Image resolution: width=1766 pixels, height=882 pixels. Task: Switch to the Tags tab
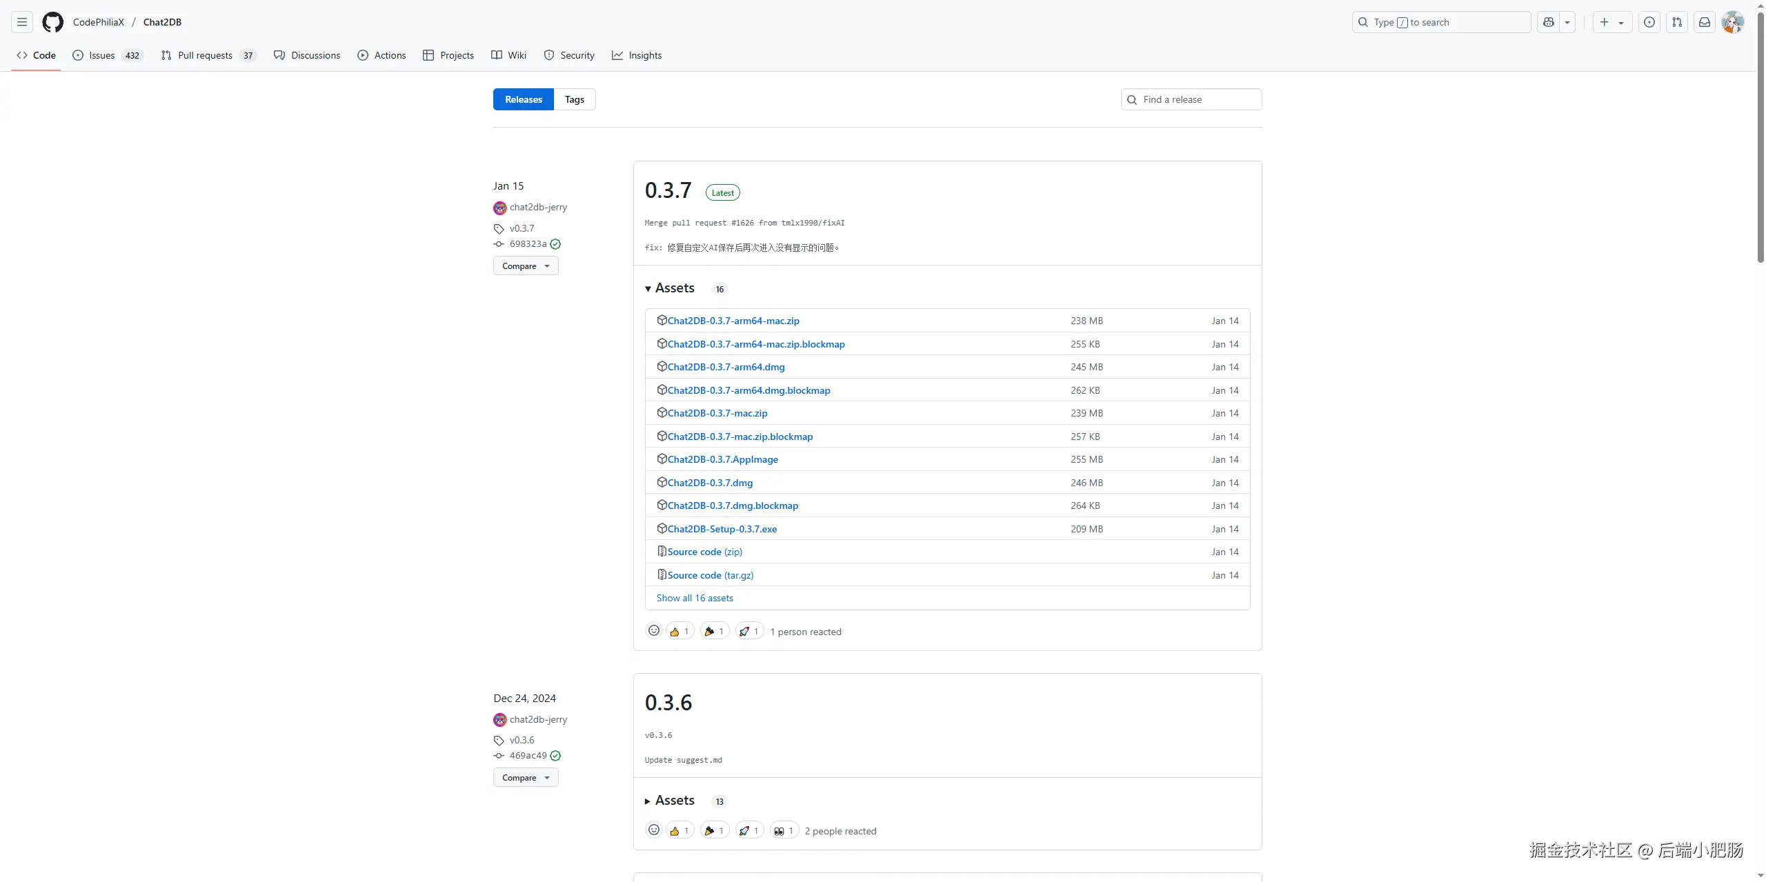click(574, 99)
